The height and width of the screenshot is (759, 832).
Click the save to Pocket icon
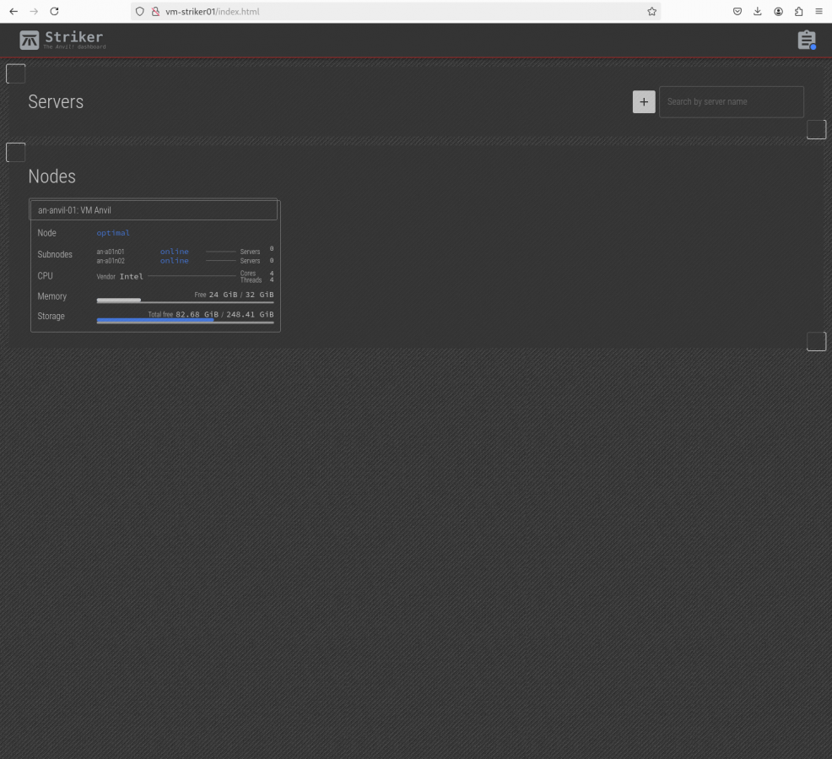737,11
